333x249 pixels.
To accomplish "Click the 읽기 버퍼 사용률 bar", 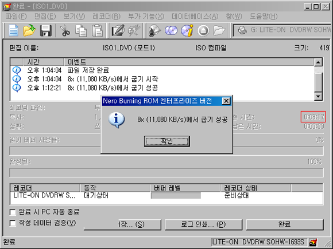I will click(166, 151).
